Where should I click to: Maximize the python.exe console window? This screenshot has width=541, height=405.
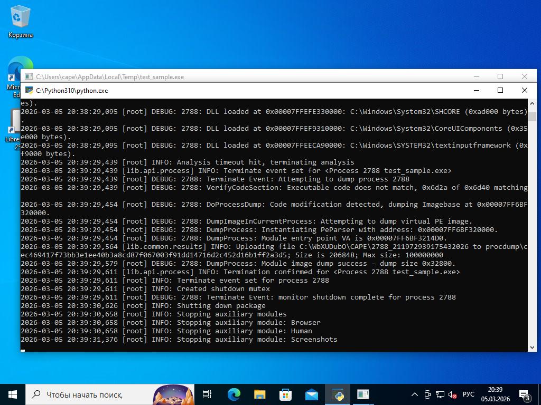500,90
